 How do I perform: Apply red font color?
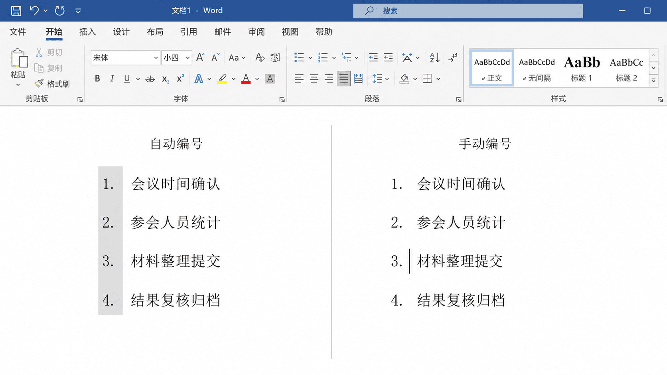point(246,79)
